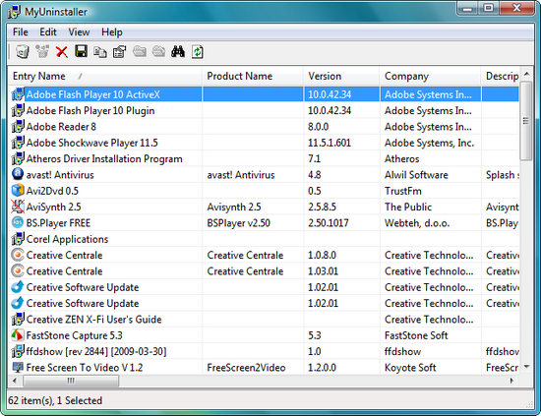Viewport: 541px width, 416px height.
Task: Click The Public company cell
Action: click(408, 207)
